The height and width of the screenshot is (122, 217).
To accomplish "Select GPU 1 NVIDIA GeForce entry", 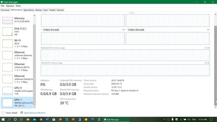I will point(17,103).
